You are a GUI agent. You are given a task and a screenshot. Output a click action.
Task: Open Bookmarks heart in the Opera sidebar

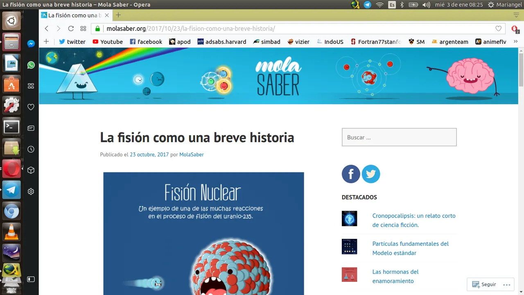point(31,107)
